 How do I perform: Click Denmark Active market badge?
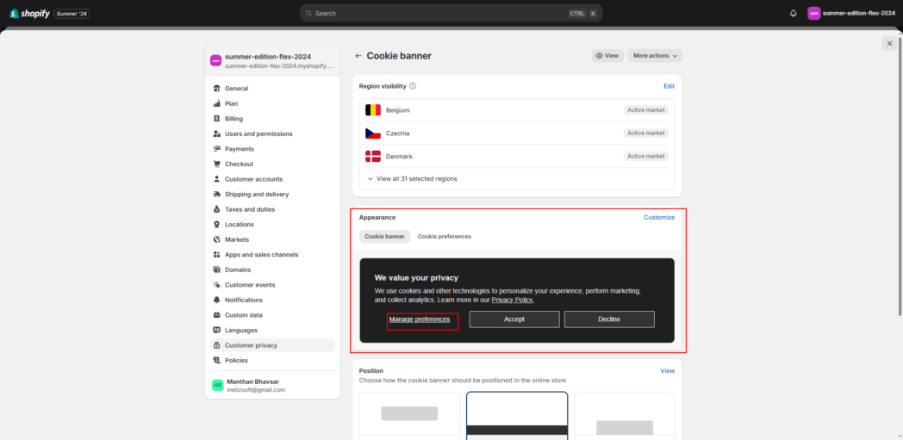(646, 156)
